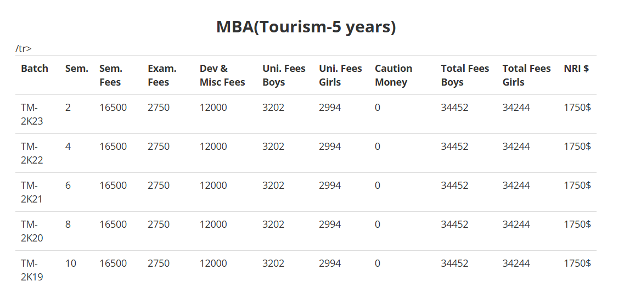Select the TM-2K20 batch cell
The width and height of the screenshot is (624, 298).
coord(32,231)
